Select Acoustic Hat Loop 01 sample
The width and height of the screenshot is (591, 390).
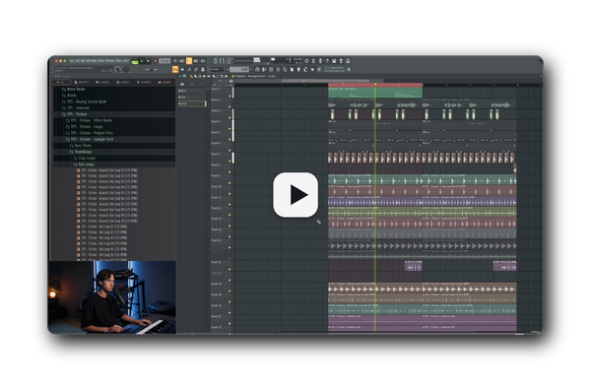107,170
